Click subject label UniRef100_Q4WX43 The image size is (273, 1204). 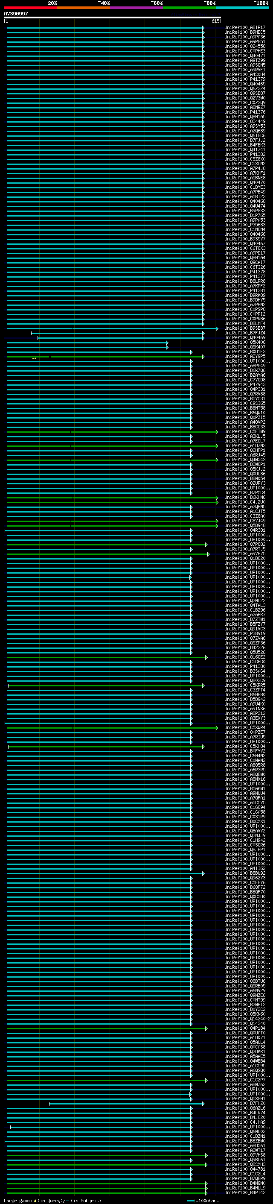[245, 460]
